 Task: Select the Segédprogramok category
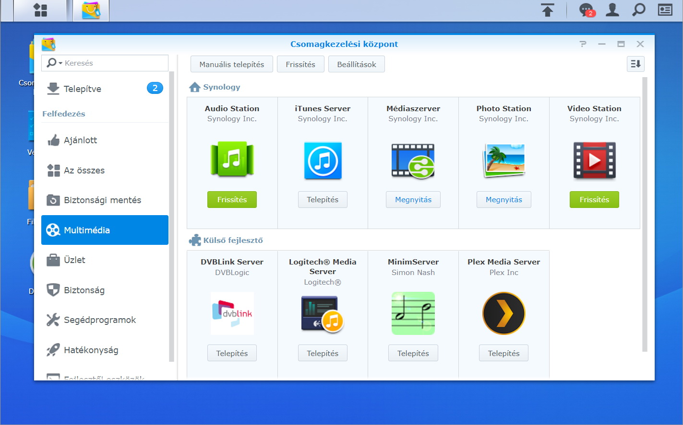105,320
